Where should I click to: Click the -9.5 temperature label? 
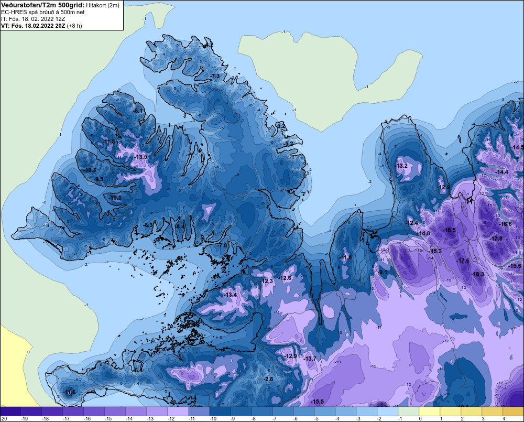coord(99,180)
